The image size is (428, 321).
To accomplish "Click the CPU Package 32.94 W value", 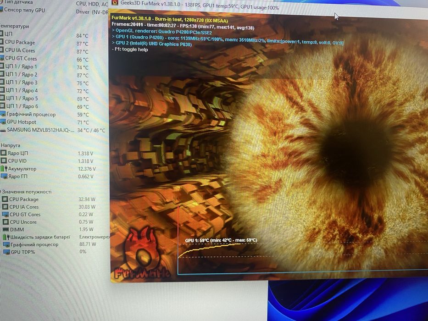I will click(x=87, y=199).
